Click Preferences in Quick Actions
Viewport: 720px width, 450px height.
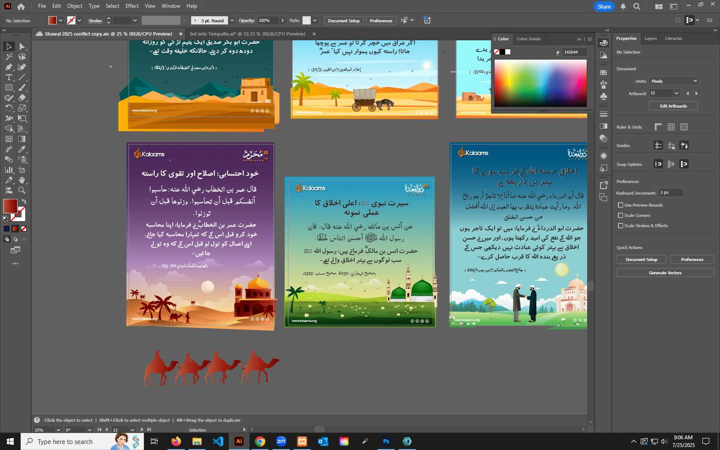tap(692, 259)
